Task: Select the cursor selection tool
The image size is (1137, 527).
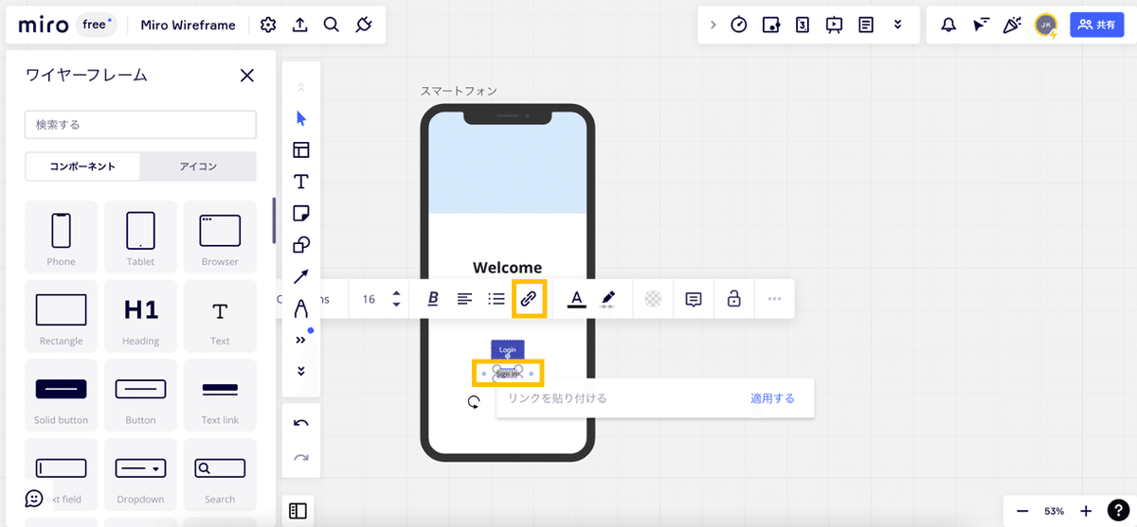Action: click(301, 118)
